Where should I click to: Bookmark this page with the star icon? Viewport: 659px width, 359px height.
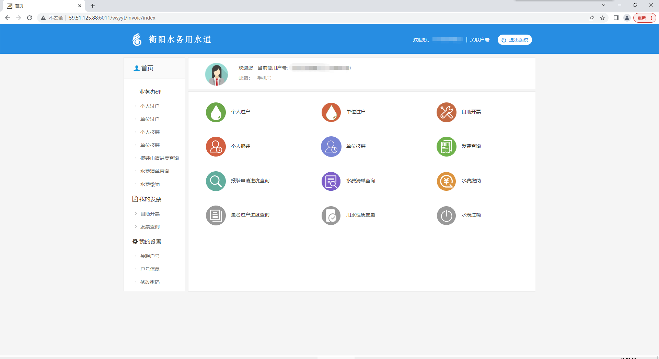pyautogui.click(x=602, y=18)
